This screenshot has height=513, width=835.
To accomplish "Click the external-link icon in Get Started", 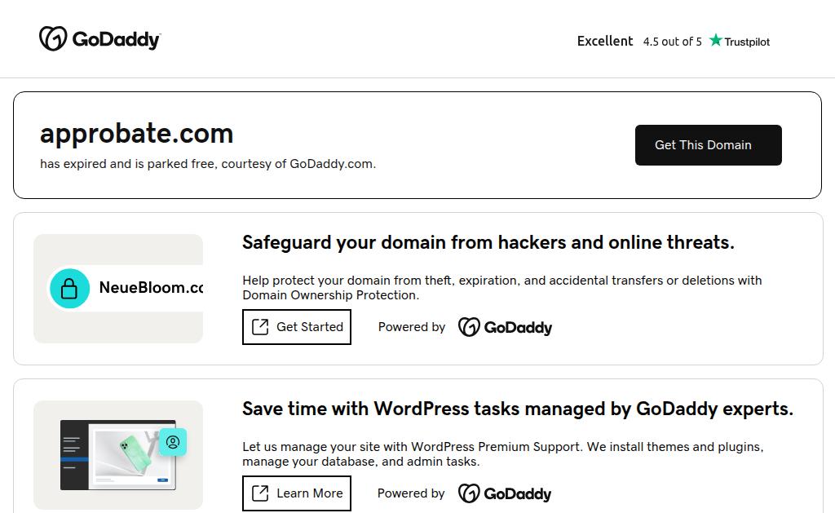I will tap(260, 327).
